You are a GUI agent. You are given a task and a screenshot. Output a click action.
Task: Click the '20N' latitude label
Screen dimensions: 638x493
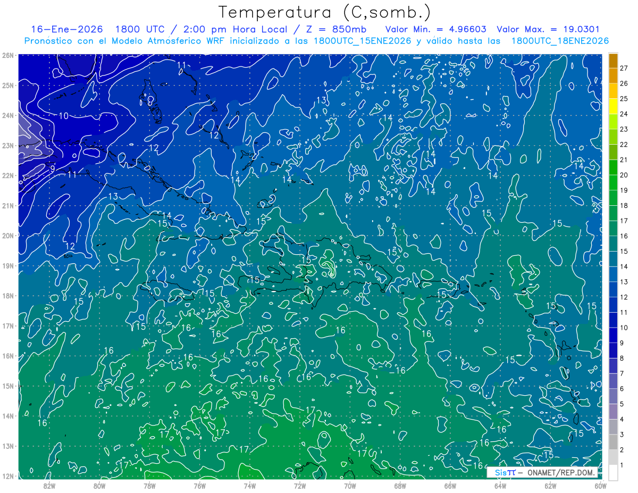tap(7, 236)
